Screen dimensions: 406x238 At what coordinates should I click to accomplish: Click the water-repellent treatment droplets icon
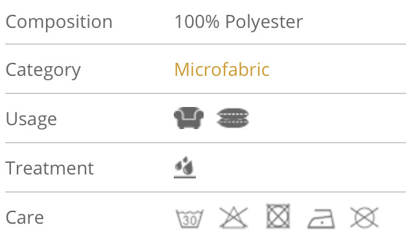[x=185, y=167]
